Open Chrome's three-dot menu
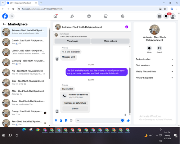Screen dimensions: 180x144 point(177,9)
